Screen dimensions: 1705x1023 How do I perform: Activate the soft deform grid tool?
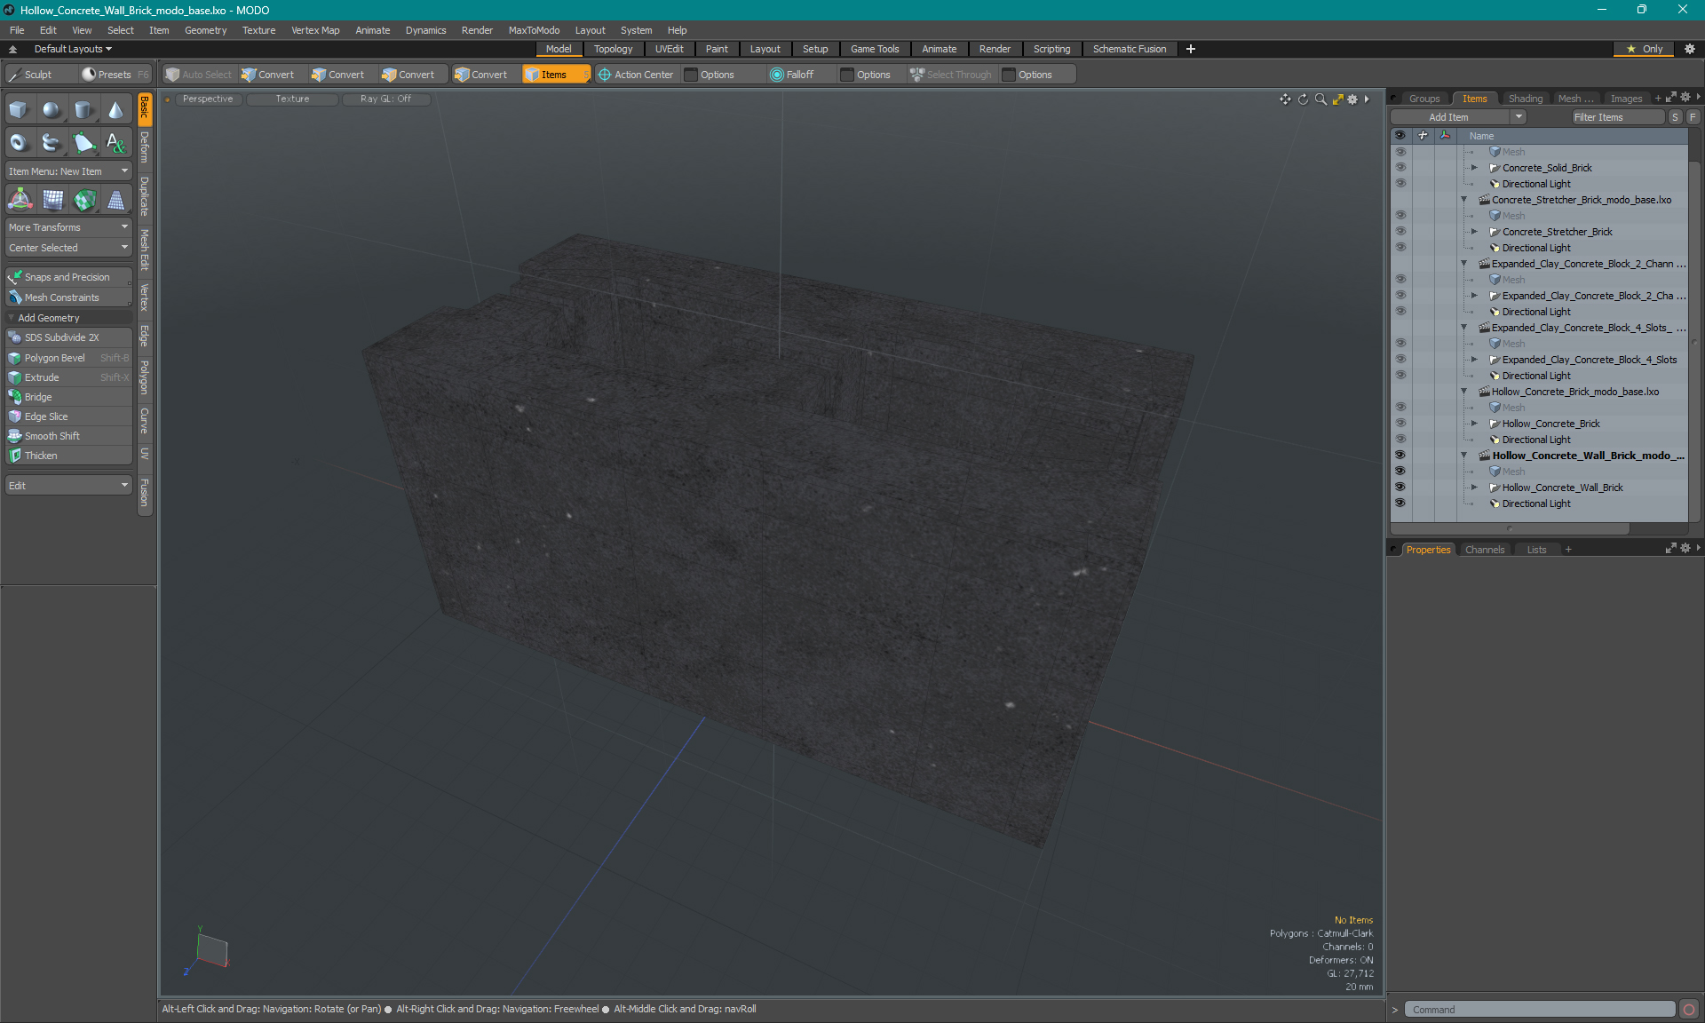52,200
